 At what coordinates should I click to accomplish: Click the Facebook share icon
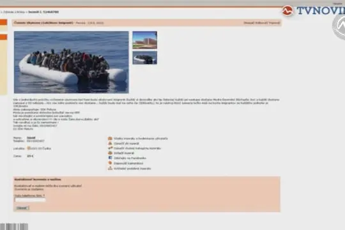(x=110, y=158)
